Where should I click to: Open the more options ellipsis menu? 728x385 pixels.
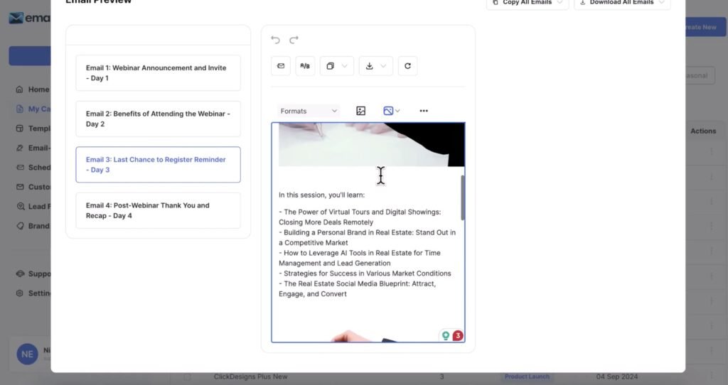click(424, 111)
